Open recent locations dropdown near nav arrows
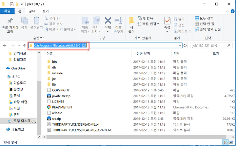Image resolution: width=236 pixels, height=146 pixels. click(19, 46)
